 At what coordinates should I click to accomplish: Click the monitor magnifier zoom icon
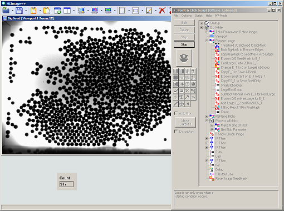coord(81,11)
